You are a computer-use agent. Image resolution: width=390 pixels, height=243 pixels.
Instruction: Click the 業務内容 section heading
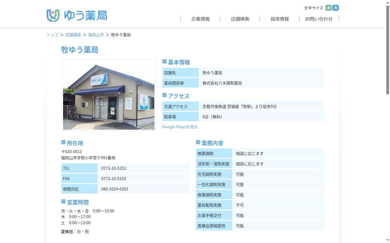(210, 143)
